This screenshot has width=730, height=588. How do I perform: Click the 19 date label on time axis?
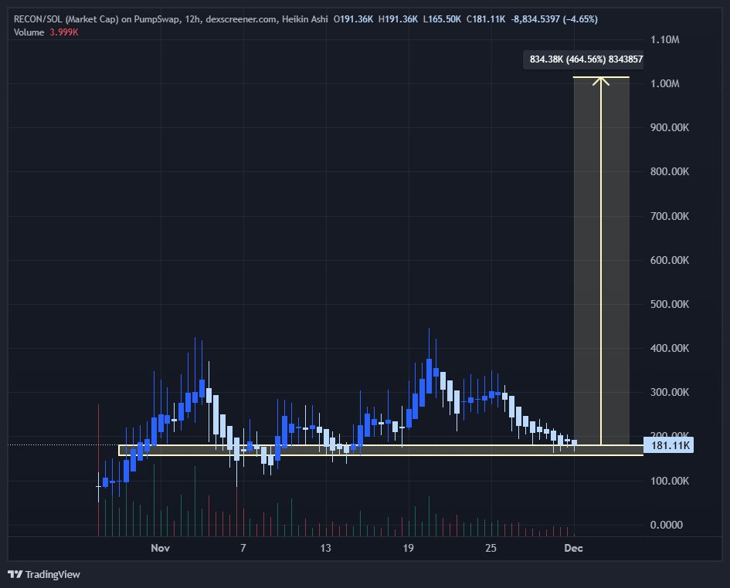(x=409, y=548)
